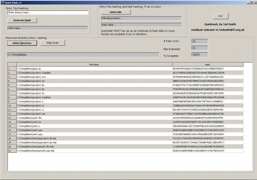This screenshot has height=180, width=257.
Task: Click the tedsmith@f3.org.uk feedback text
Action: coord(232,30)
